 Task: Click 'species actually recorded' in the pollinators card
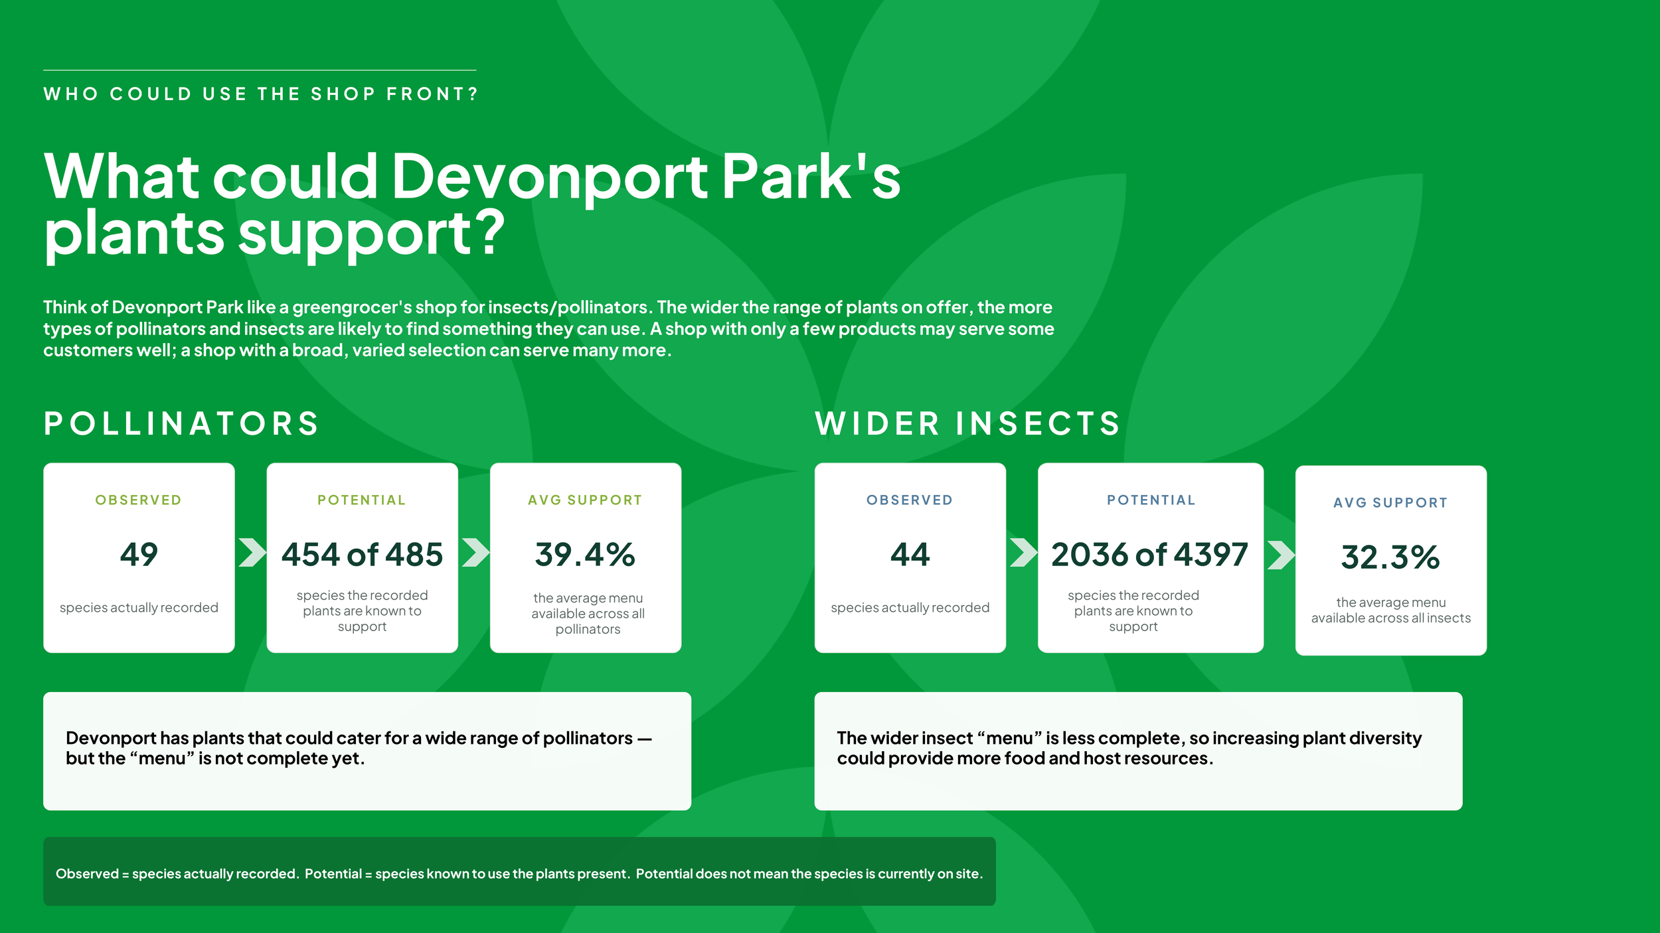coord(139,608)
